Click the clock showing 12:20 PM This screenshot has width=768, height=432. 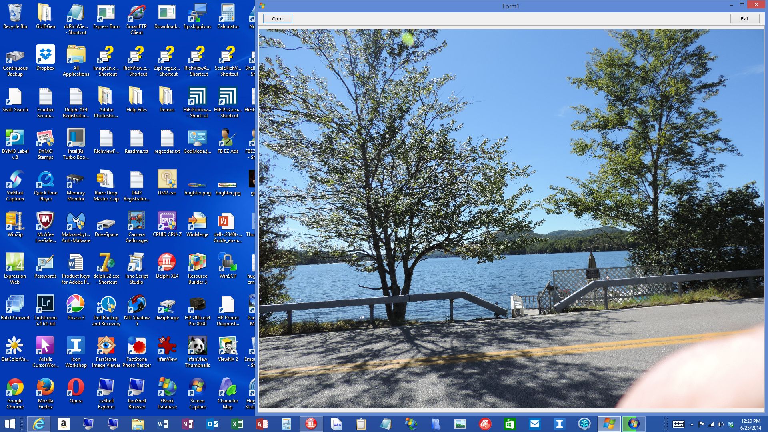tap(750, 424)
